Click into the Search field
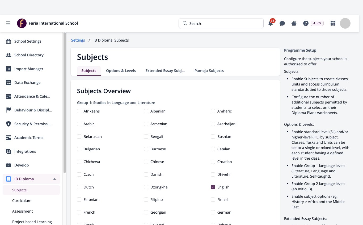 point(221,23)
